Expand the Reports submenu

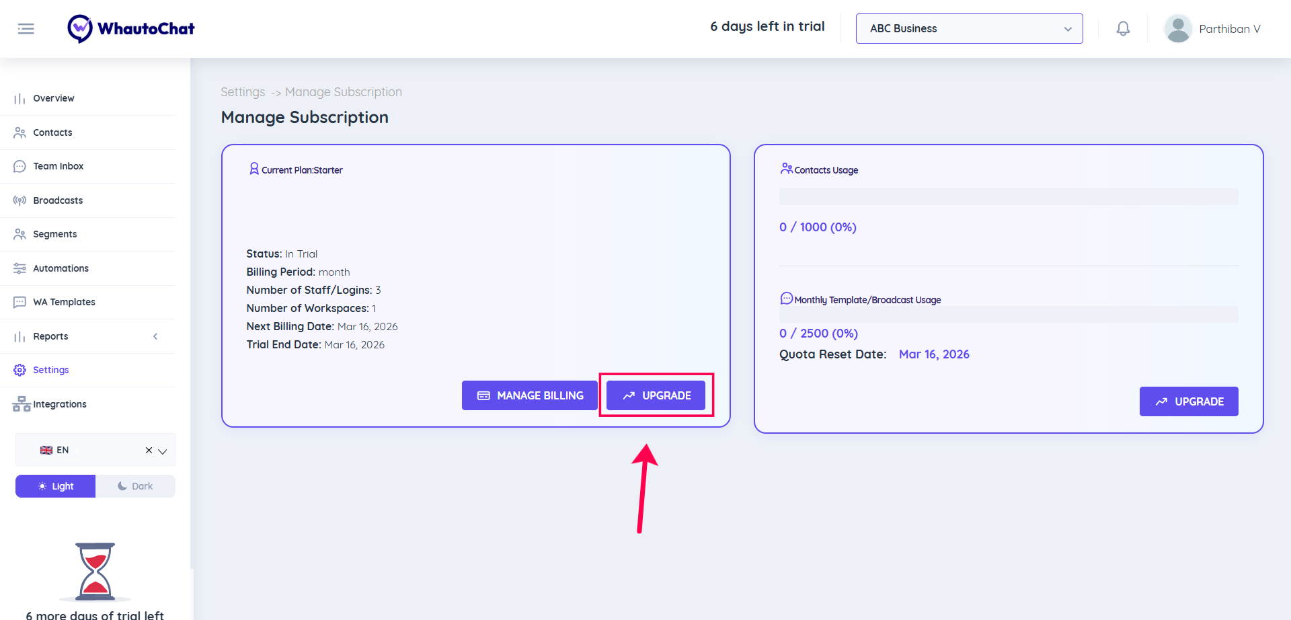point(155,336)
